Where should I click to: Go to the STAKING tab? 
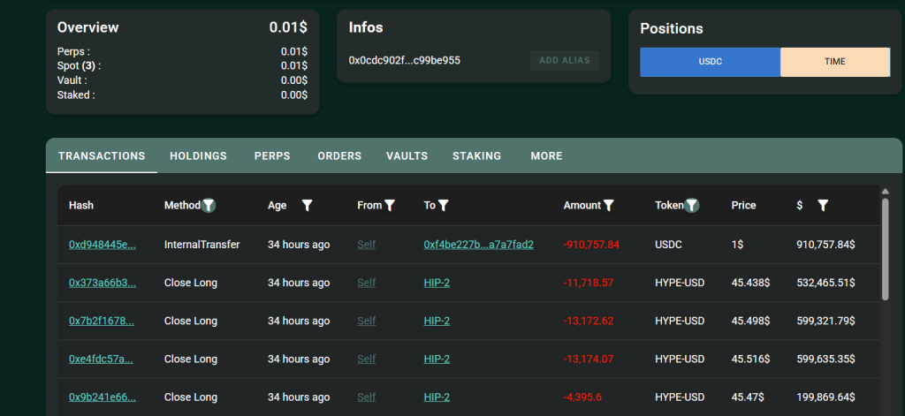tap(476, 156)
